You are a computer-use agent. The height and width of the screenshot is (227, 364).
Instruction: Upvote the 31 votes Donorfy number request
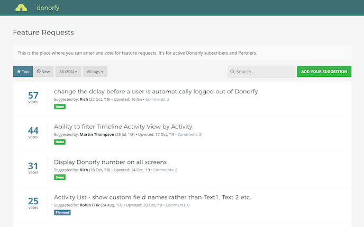coord(33,168)
